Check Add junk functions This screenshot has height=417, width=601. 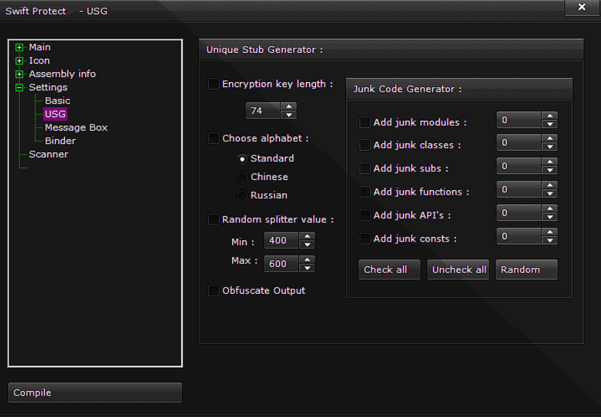(x=365, y=191)
